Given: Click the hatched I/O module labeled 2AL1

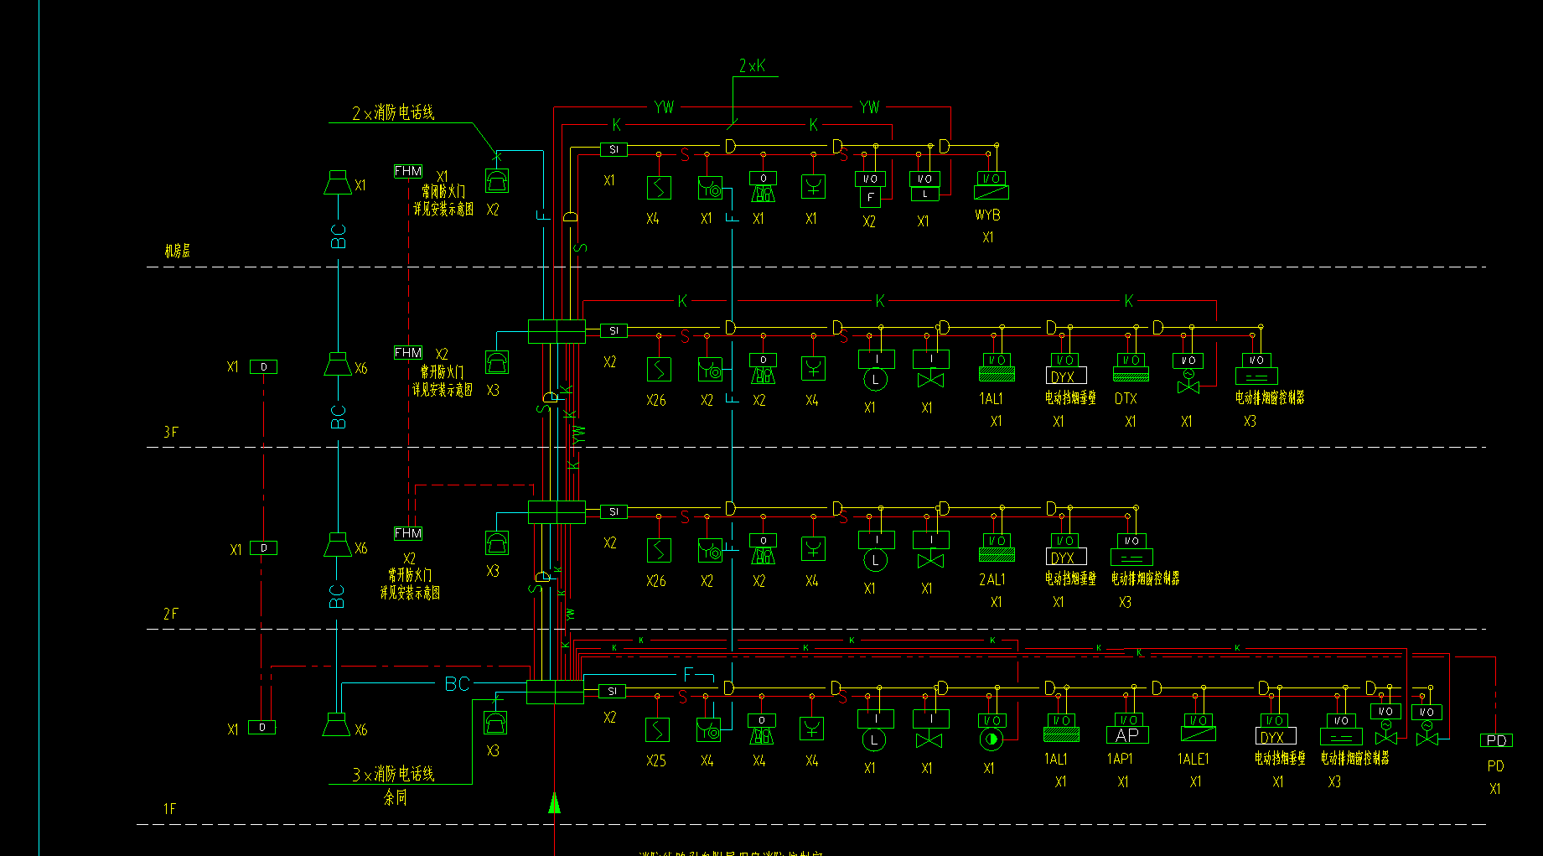Looking at the screenshot, I should click(x=997, y=547).
